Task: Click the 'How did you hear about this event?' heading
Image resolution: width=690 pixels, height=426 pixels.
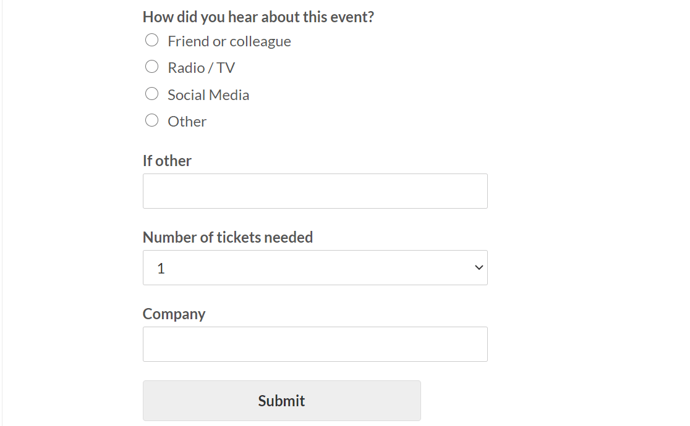Action: coord(258,17)
